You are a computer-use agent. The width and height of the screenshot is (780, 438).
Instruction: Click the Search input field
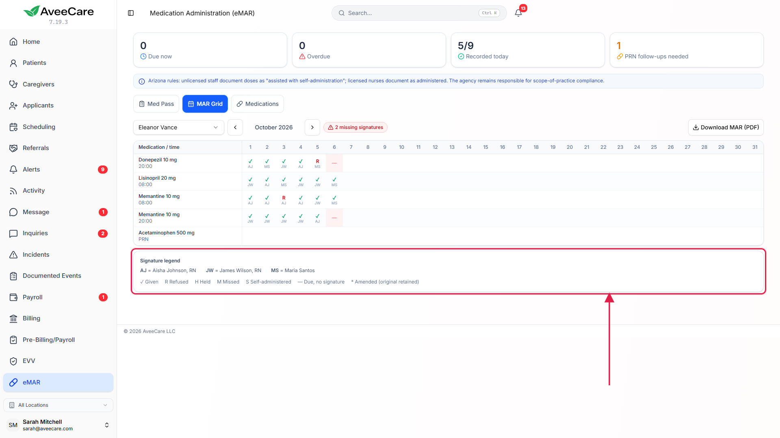[419, 13]
